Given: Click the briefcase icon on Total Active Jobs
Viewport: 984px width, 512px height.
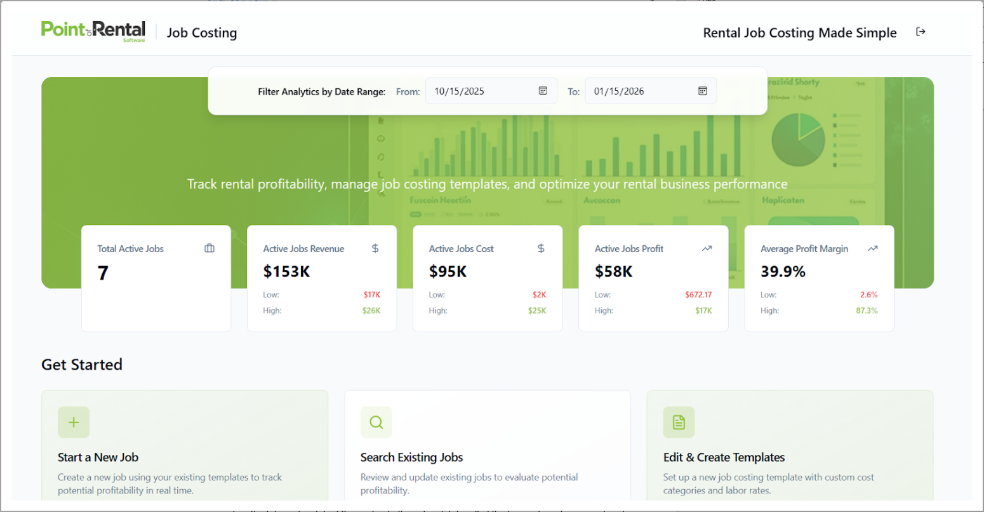Looking at the screenshot, I should 209,248.
